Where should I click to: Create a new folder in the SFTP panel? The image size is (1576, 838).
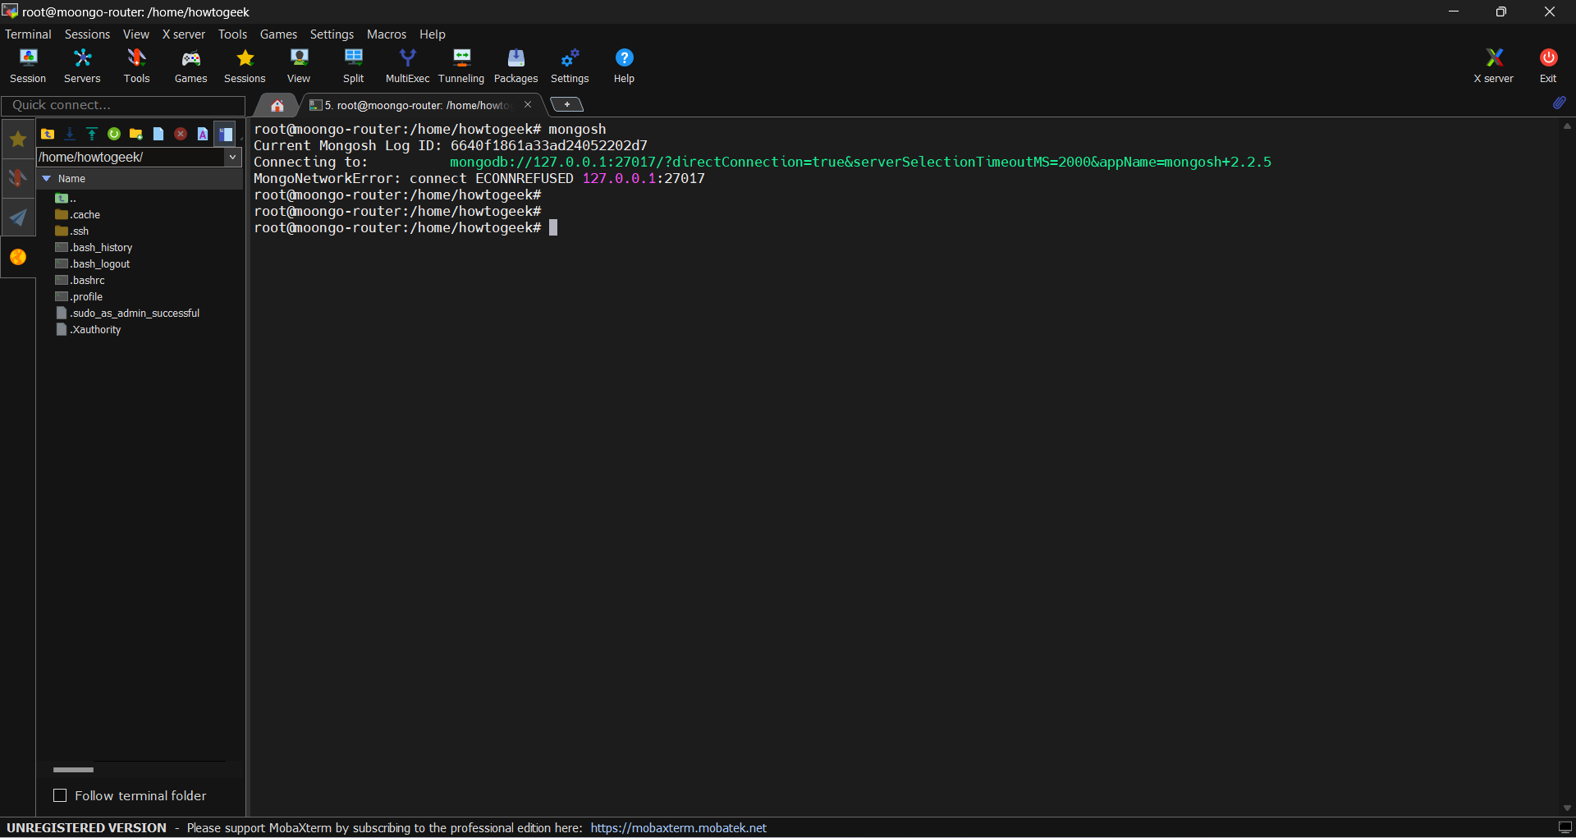[136, 134]
